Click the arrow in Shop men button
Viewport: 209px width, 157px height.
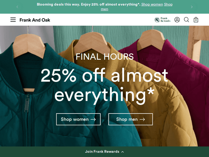click(142, 119)
